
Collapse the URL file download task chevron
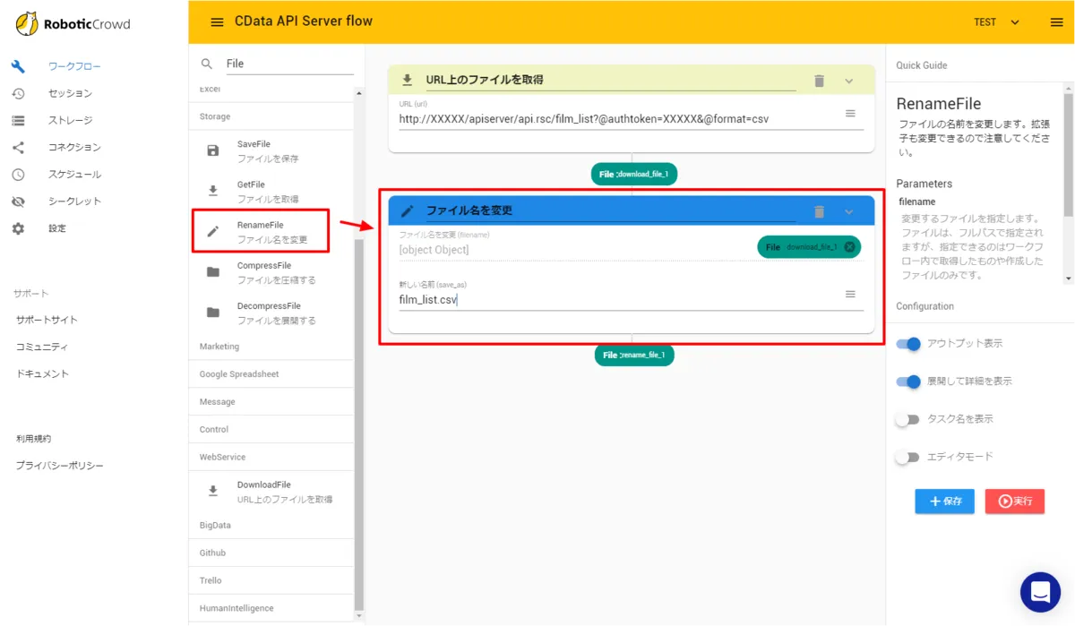(x=849, y=81)
